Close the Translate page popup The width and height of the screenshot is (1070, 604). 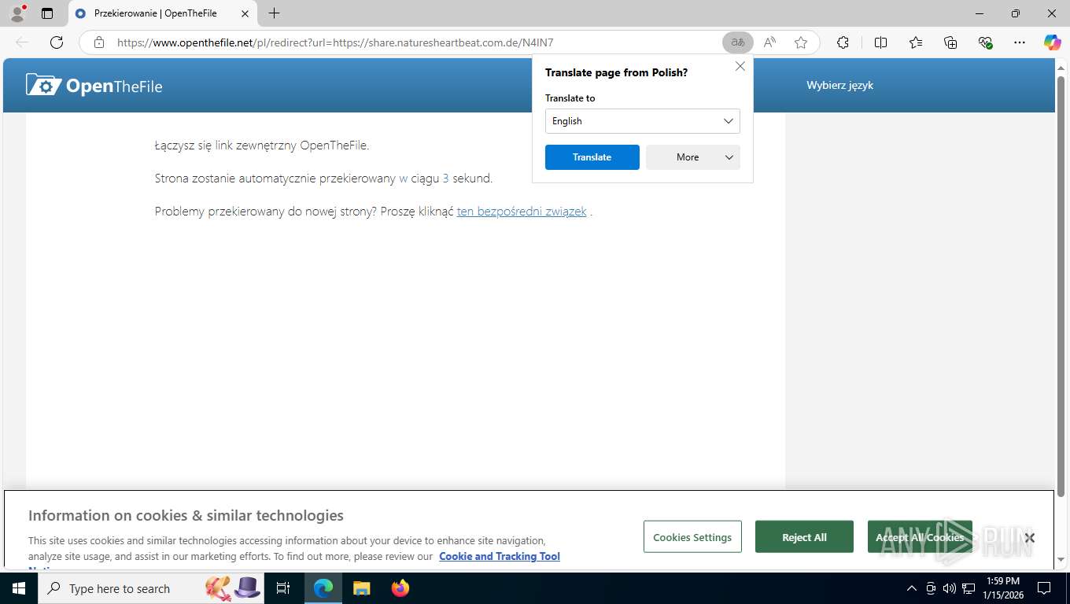(x=740, y=67)
